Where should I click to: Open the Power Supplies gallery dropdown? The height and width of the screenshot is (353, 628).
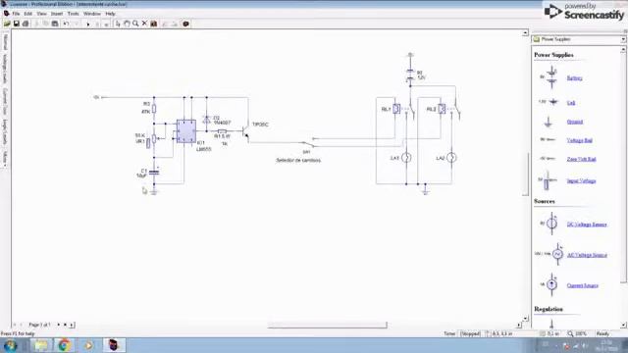(623, 39)
